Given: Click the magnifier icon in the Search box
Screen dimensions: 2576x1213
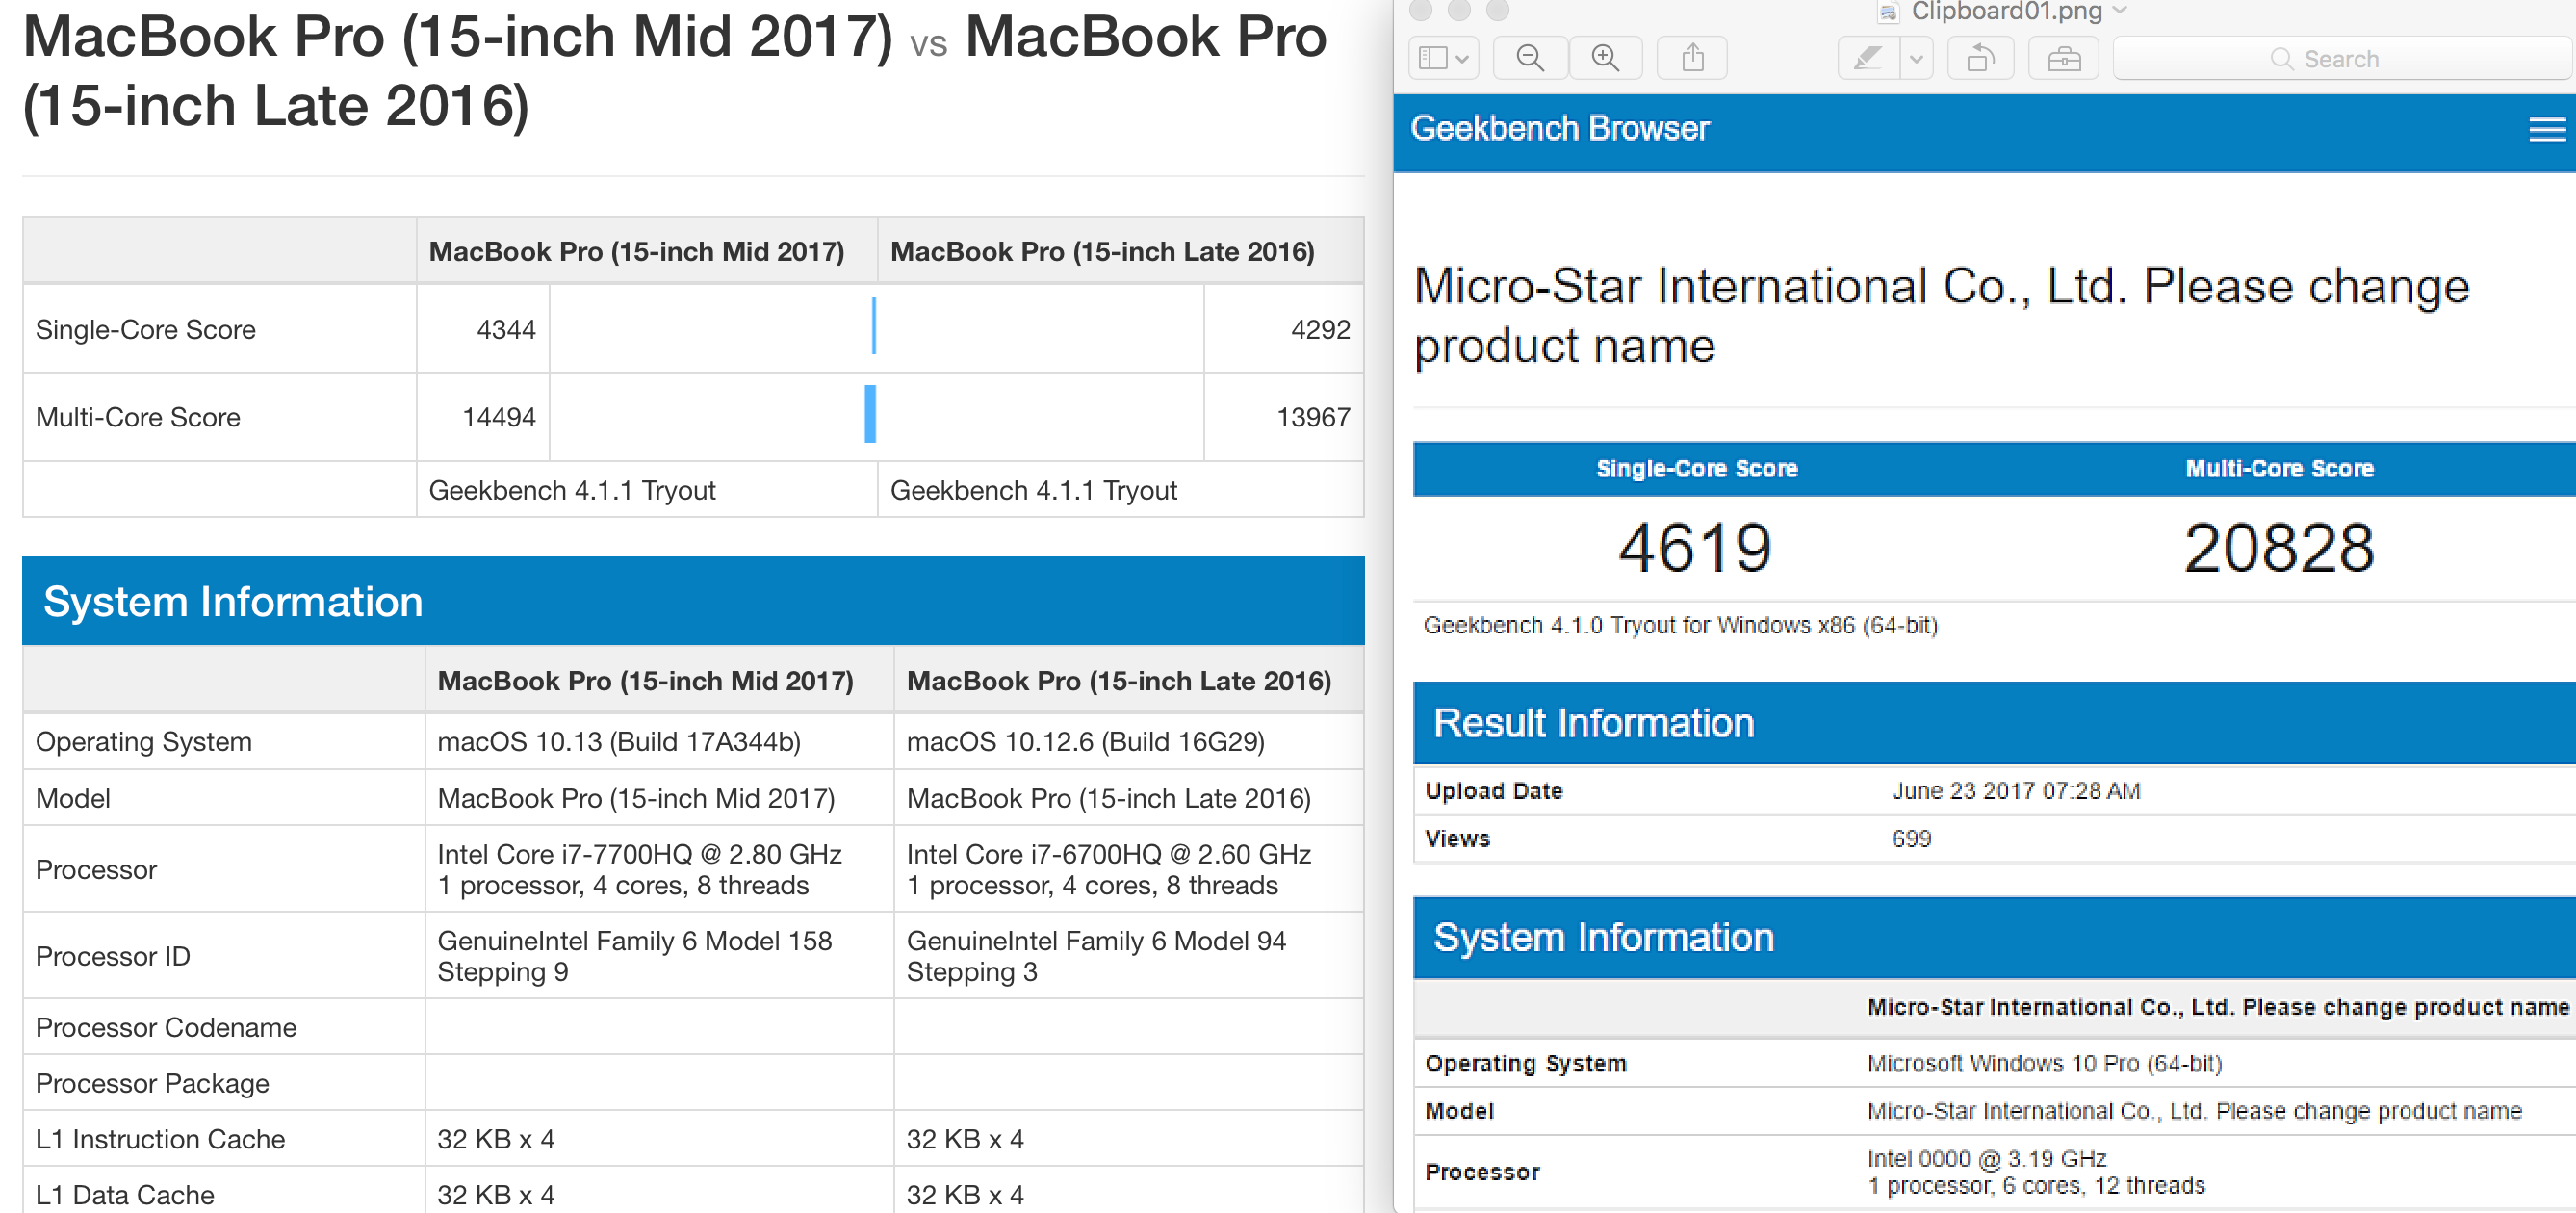Looking at the screenshot, I should coord(2281,59).
